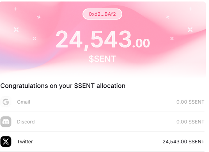Viewport: 209px width, 152px height.
Task: Click the $SENT ticker below the total
Action: coord(102,58)
